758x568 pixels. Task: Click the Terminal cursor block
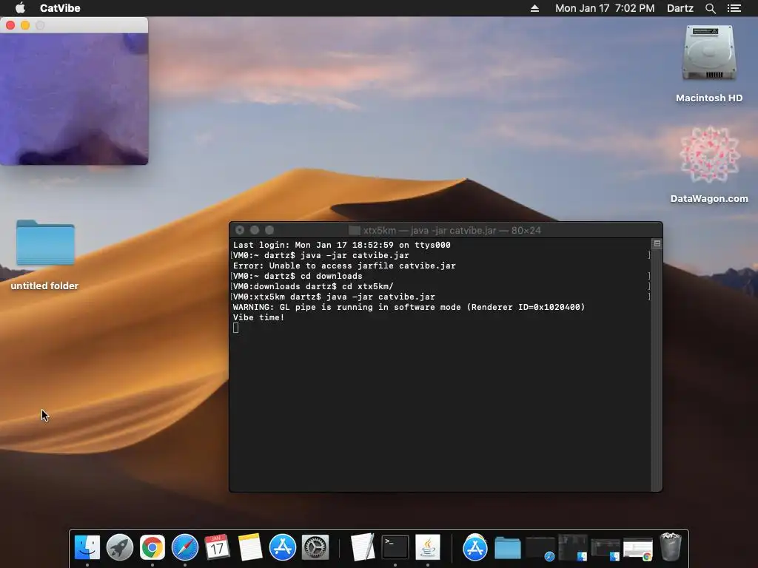tap(235, 328)
